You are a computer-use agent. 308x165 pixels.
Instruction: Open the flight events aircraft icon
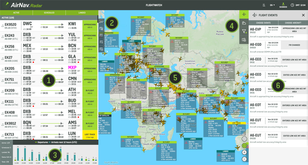point(244,15)
